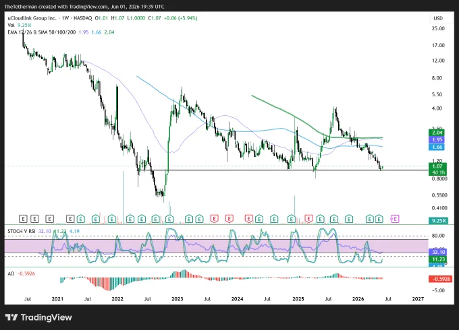Click the -5.00 label on the AO axis
The image size is (459, 330).
438,290
